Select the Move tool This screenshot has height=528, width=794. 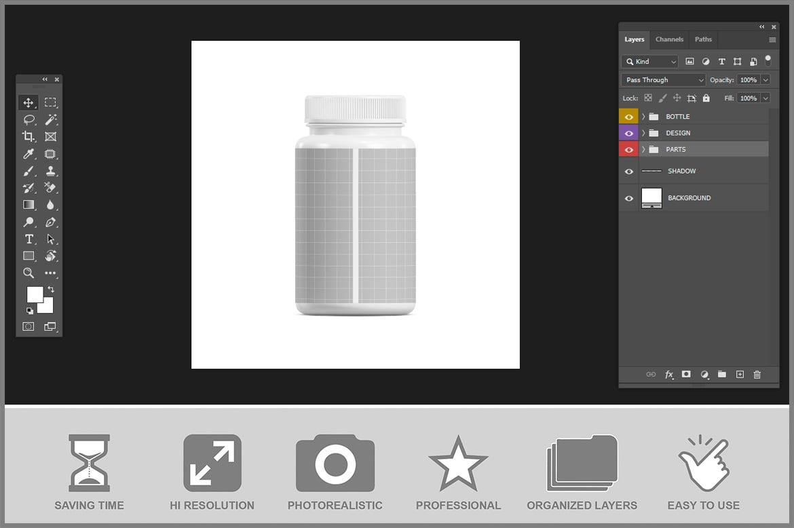pos(29,102)
